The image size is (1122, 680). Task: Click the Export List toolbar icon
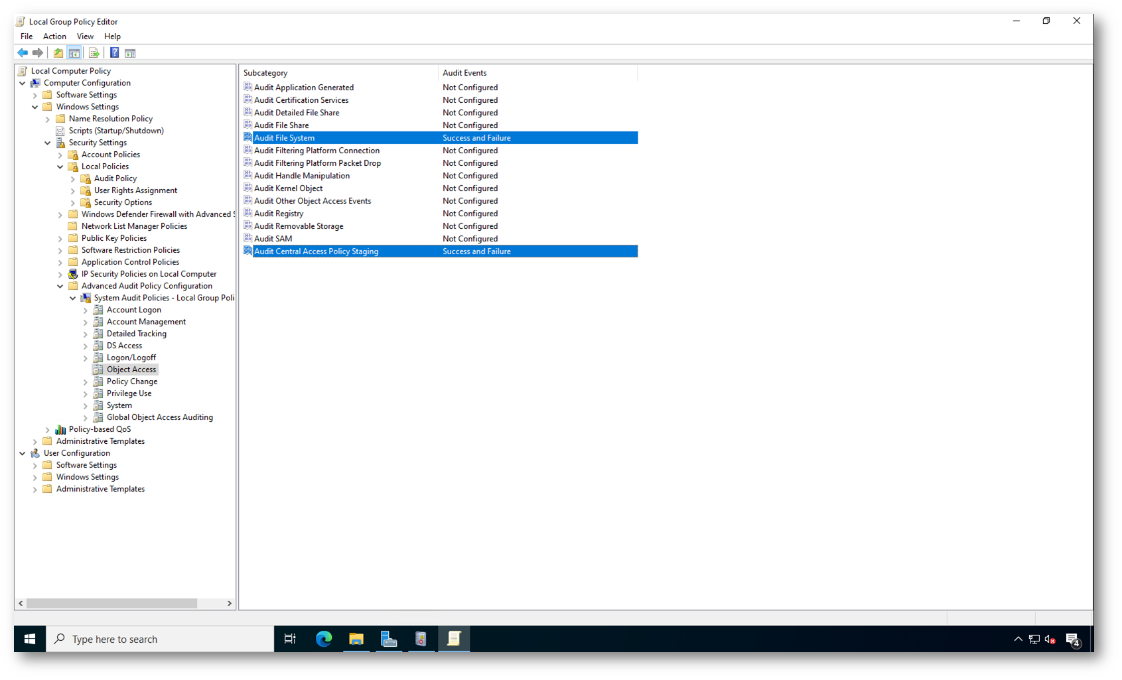tap(94, 53)
